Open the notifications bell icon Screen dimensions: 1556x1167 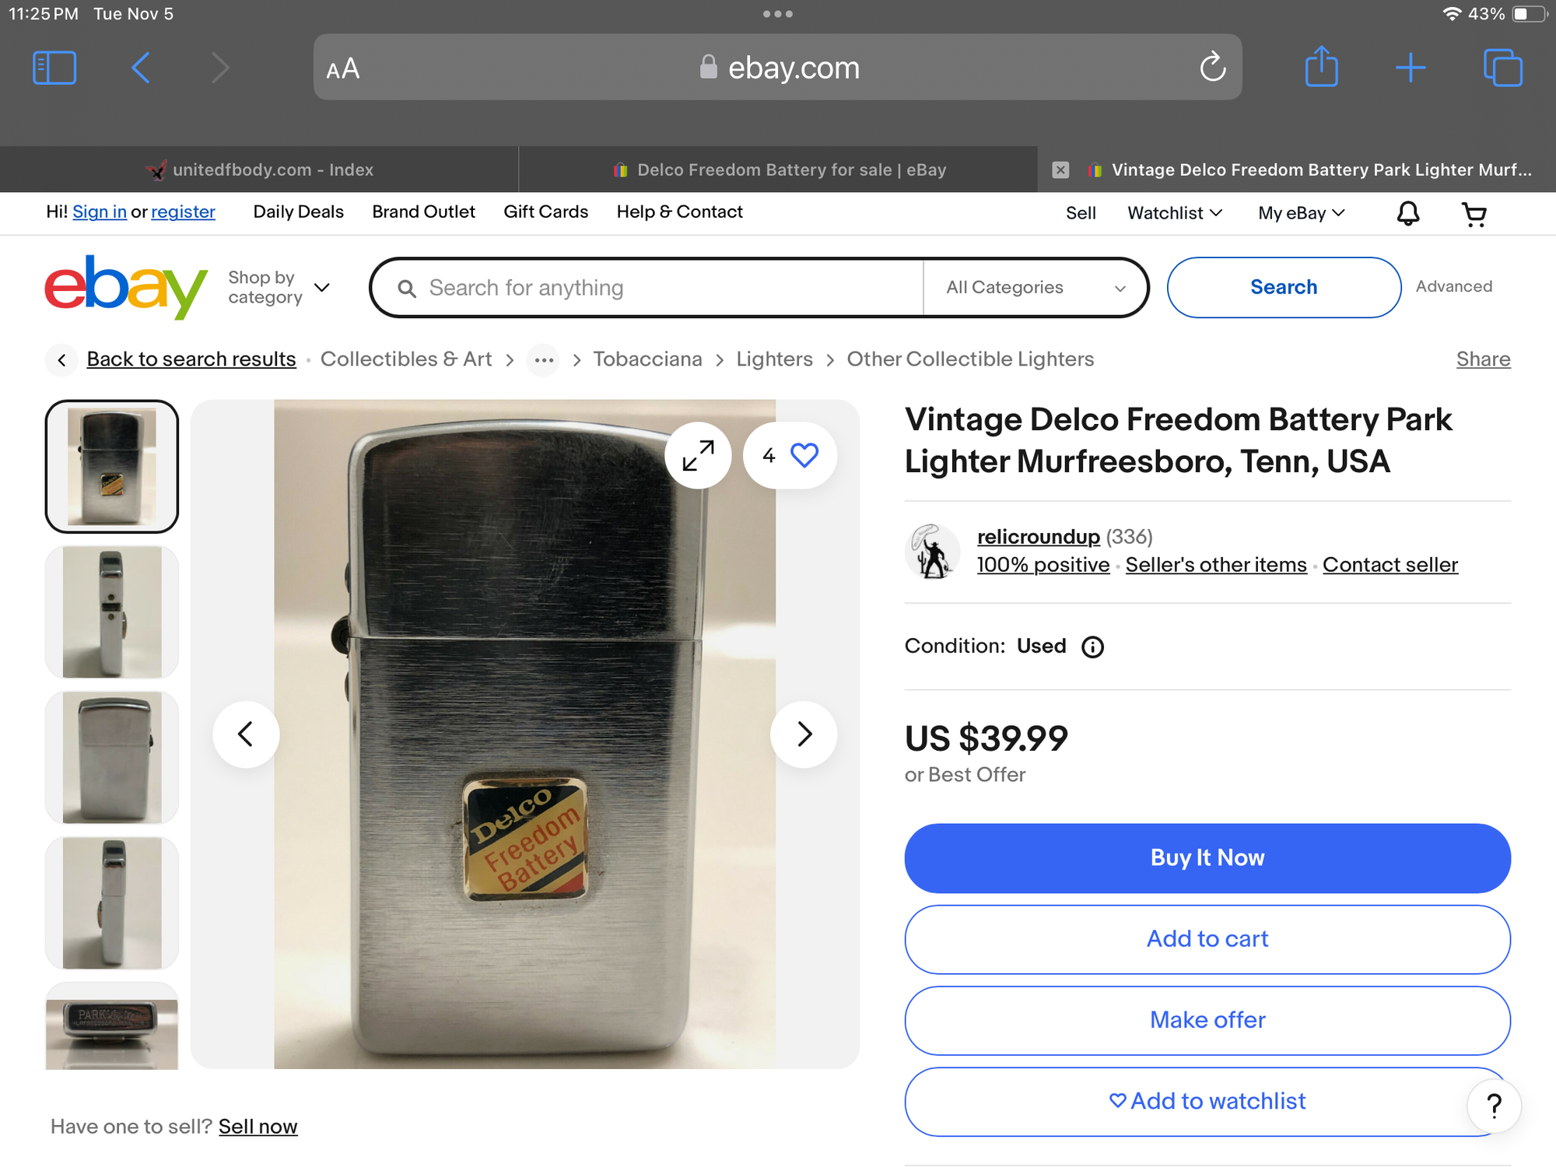click(1408, 213)
